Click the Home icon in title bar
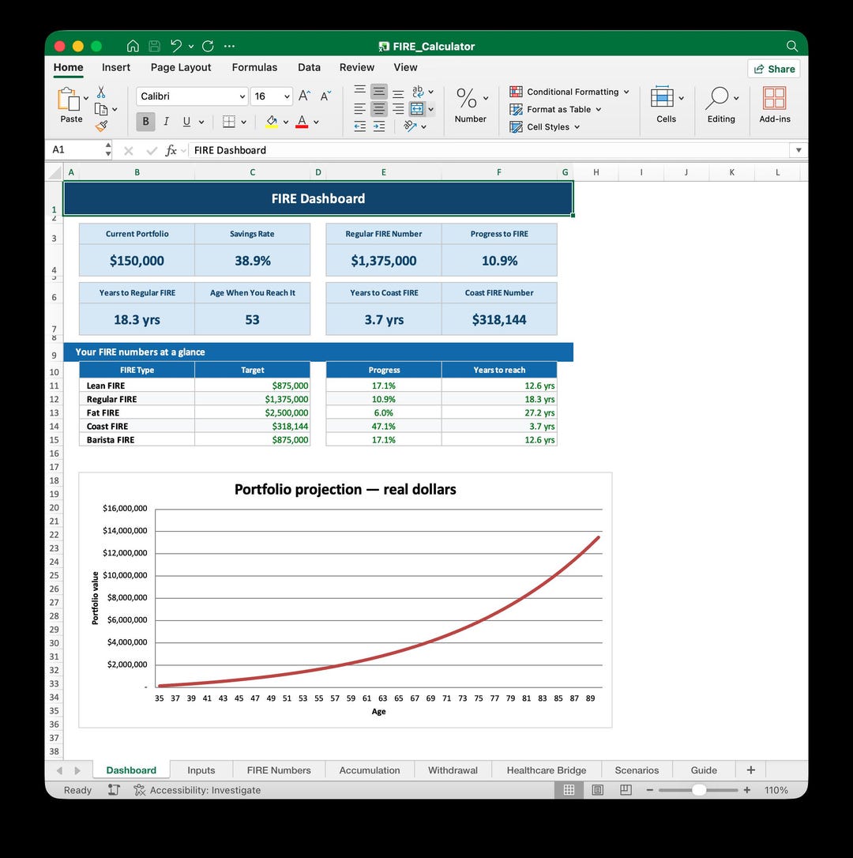This screenshot has width=853, height=858. coord(133,46)
